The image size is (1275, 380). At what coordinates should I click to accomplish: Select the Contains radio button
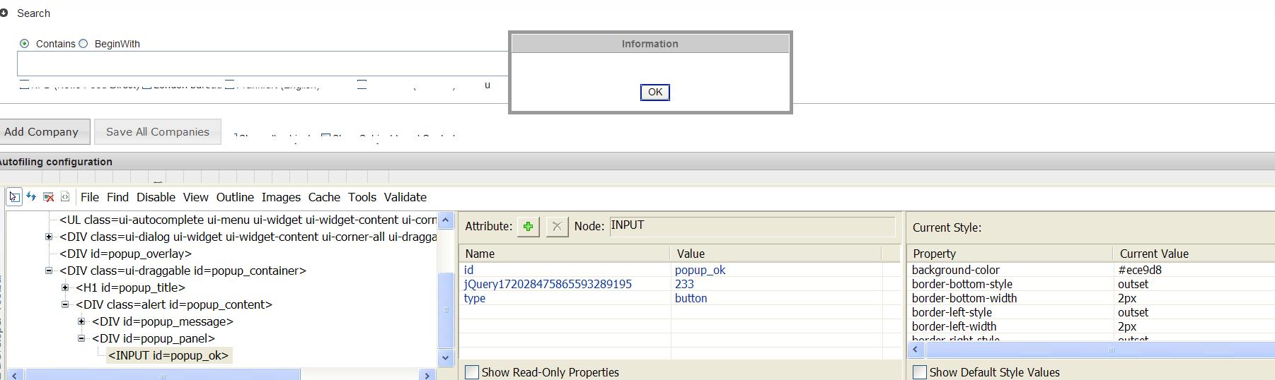coord(25,44)
